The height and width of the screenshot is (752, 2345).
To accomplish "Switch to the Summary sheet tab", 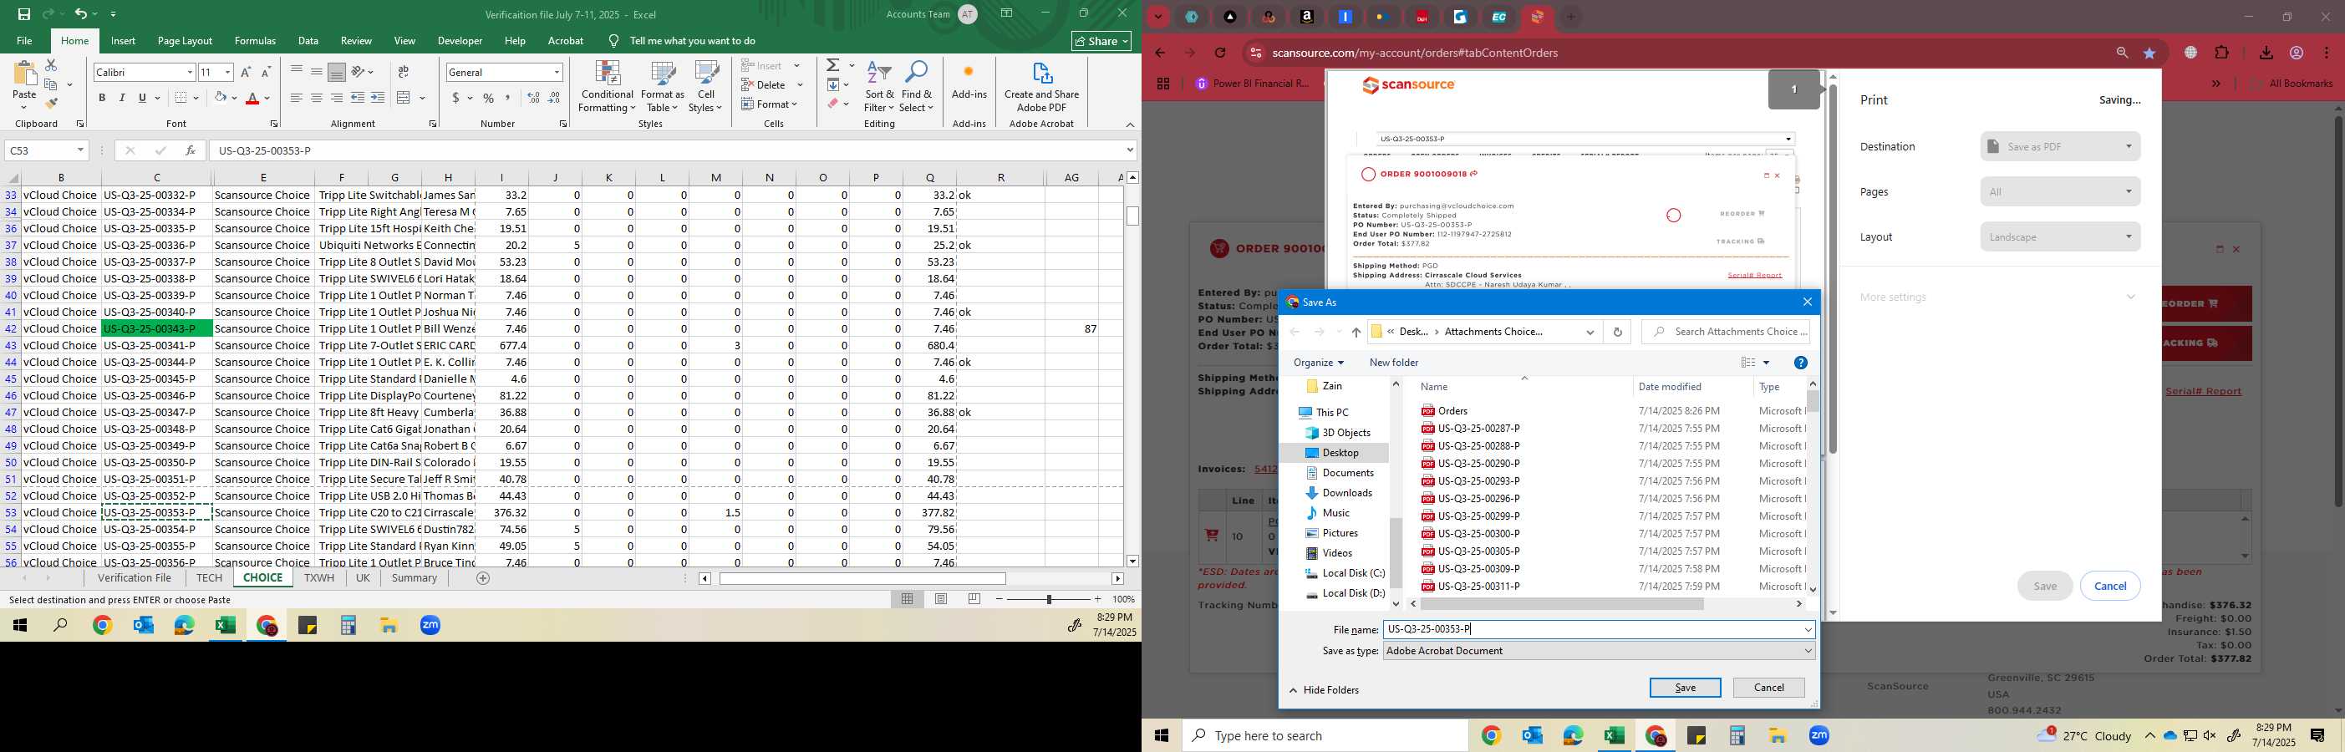I will point(415,578).
